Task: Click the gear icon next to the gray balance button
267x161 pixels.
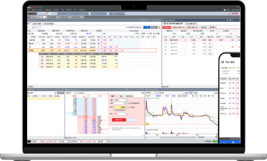Action: (x=160, y=27)
